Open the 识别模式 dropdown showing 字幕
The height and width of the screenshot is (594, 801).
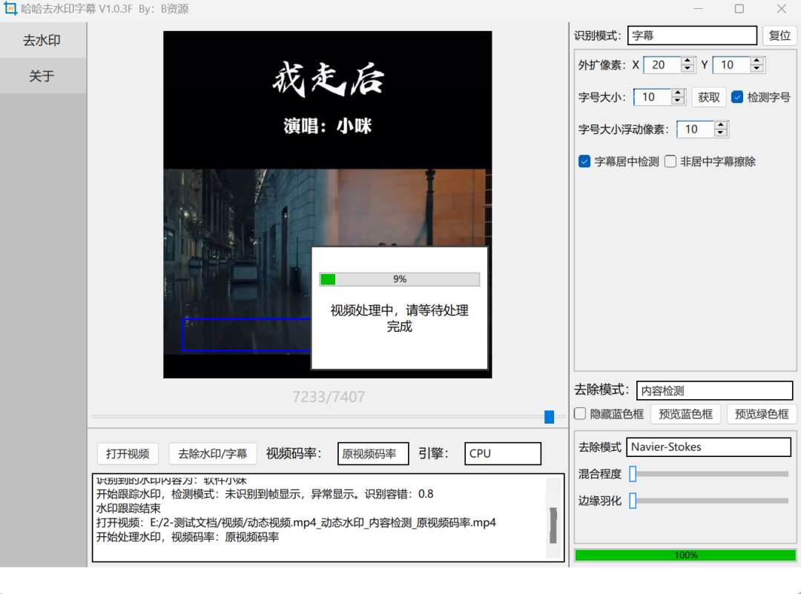[x=692, y=35]
